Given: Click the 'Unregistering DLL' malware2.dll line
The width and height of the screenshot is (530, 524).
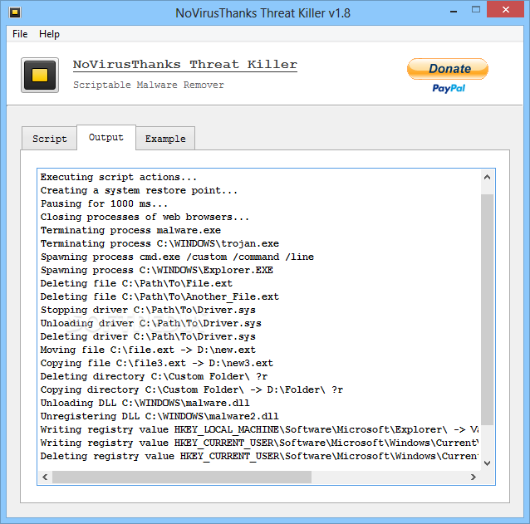Looking at the screenshot, I should point(159,416).
